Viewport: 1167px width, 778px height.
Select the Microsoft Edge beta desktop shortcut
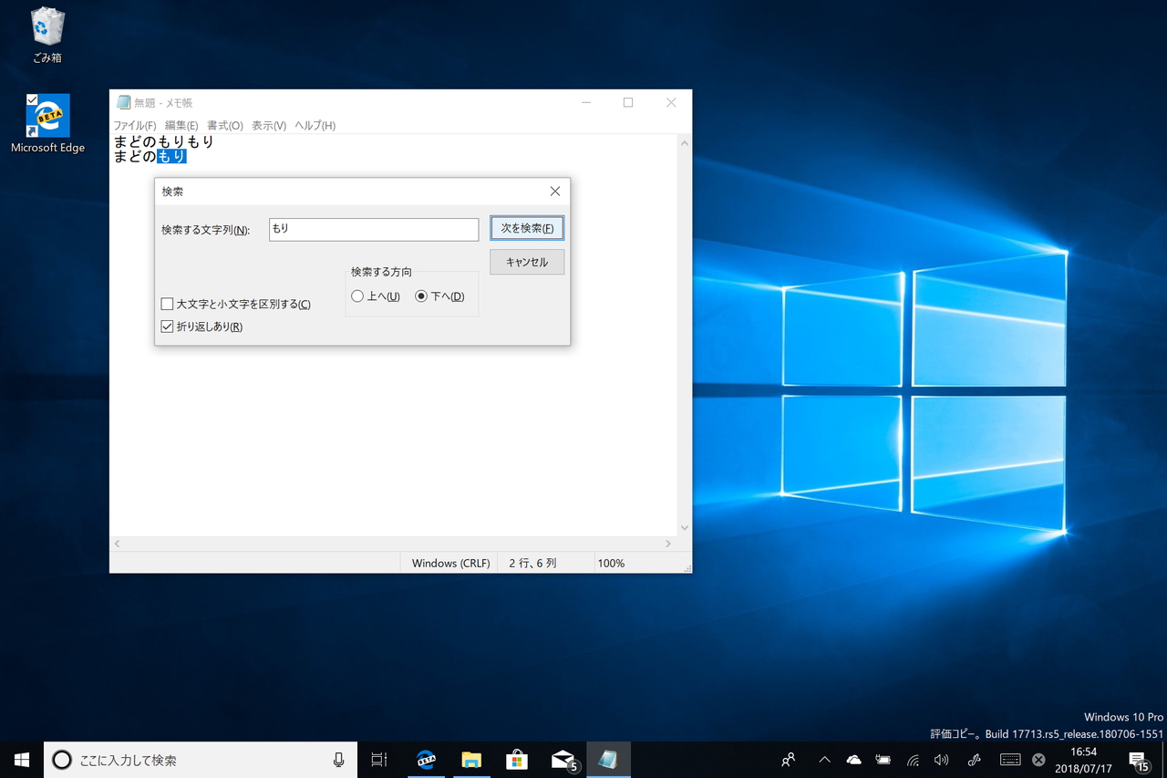pyautogui.click(x=47, y=124)
